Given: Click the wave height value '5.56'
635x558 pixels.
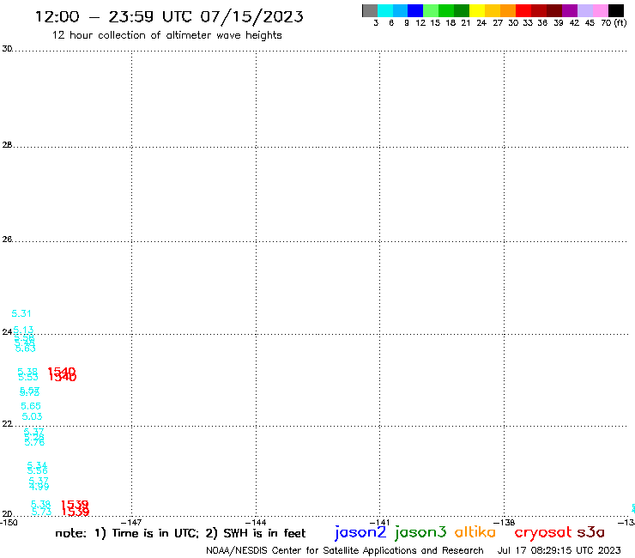Looking at the screenshot, I should (37, 471).
